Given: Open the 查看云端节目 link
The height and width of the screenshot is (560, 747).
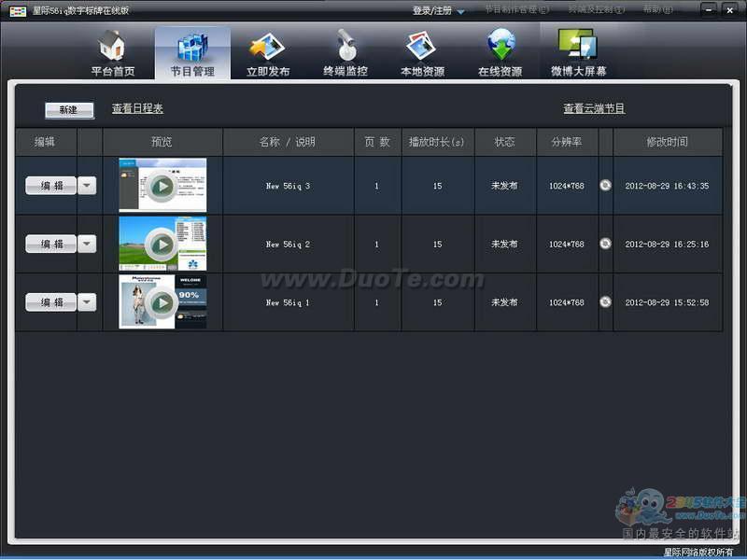Looking at the screenshot, I should 594,109.
